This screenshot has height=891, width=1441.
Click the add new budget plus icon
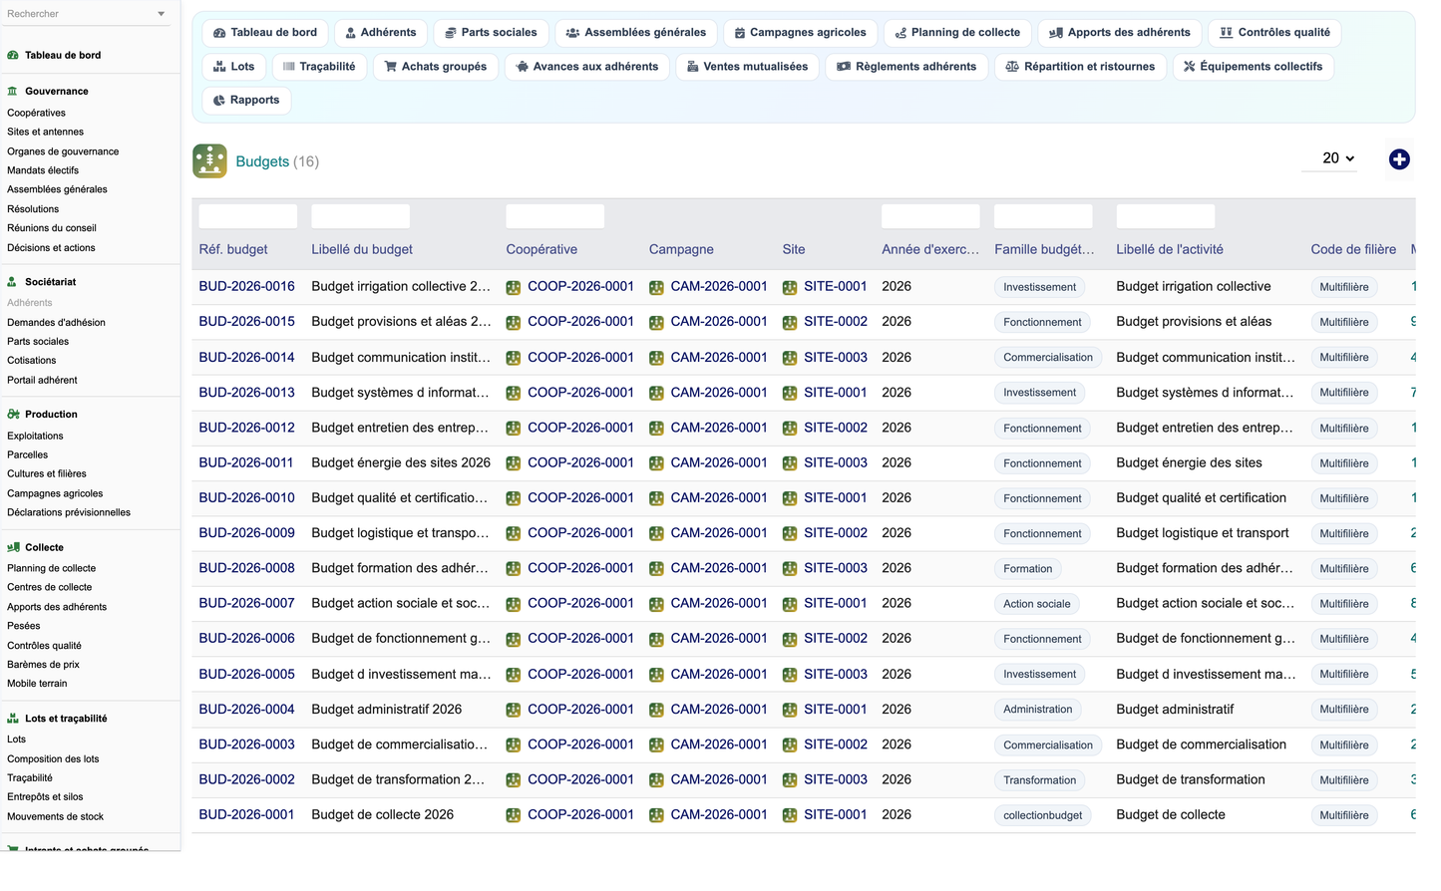1398,159
